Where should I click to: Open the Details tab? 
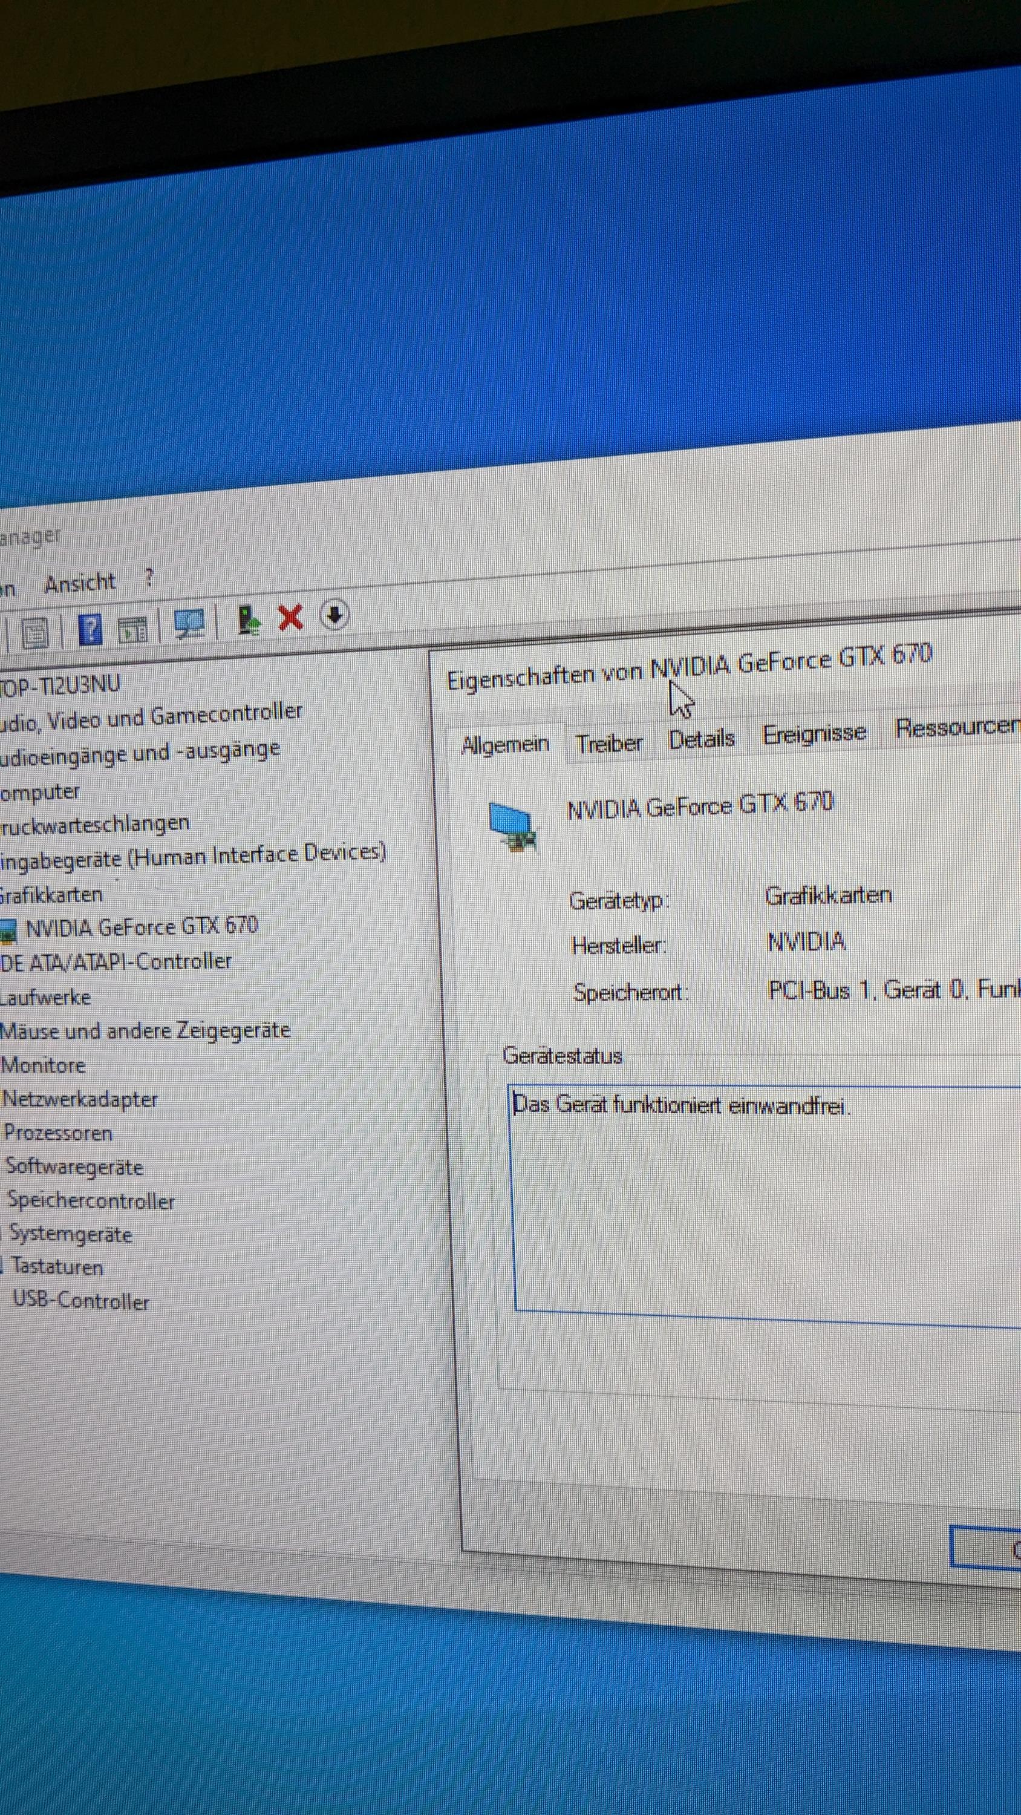coord(701,738)
